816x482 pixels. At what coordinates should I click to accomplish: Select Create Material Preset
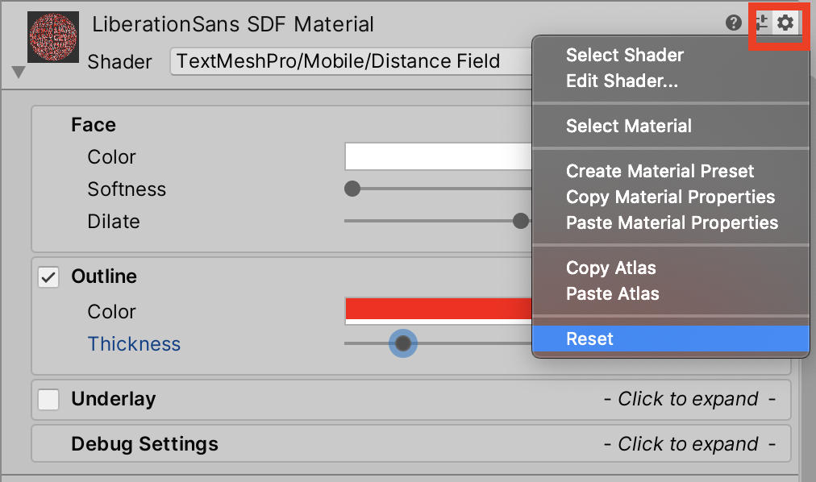[x=660, y=172]
